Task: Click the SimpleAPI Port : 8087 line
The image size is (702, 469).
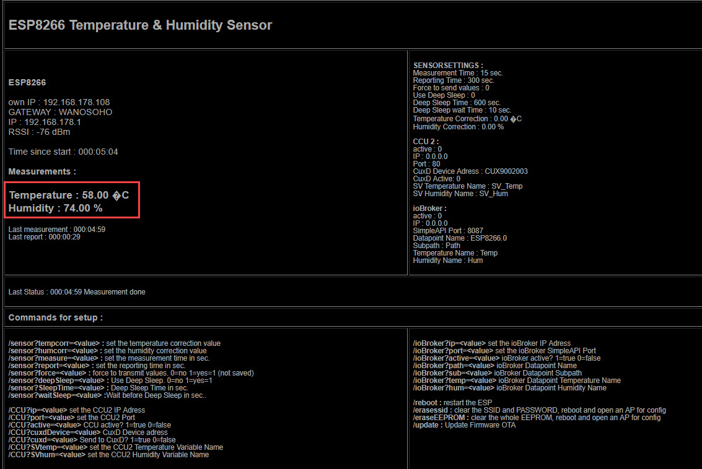Action: tap(449, 231)
